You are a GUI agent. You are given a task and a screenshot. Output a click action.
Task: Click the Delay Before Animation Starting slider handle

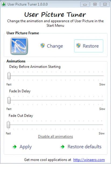coord(9,76)
